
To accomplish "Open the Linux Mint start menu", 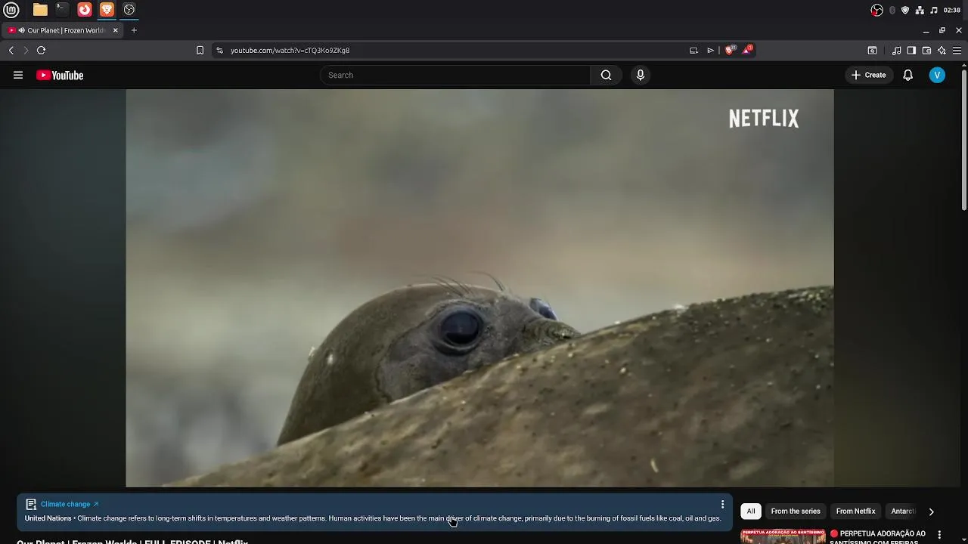I will 11,10.
